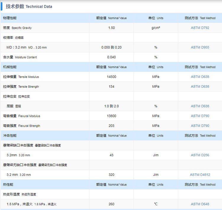The image size is (222, 210).
Task: Click the 14500 tensile modulus value
Action: pyautogui.click(x=111, y=77)
